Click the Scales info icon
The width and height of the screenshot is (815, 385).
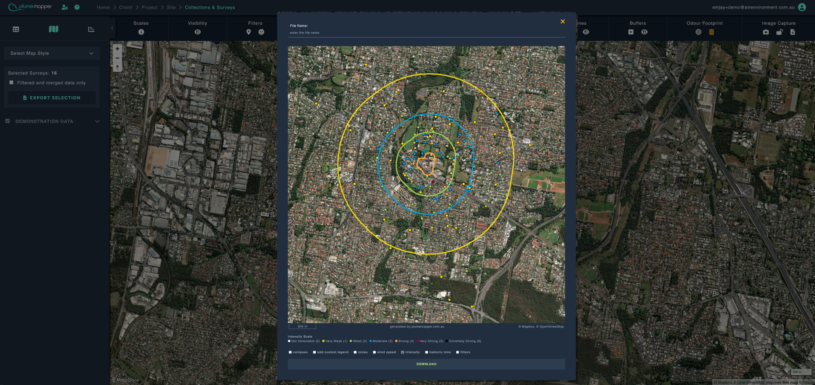141,32
